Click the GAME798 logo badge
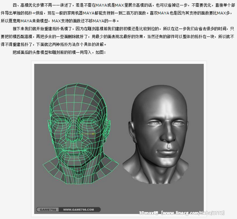 coord(48,209)
